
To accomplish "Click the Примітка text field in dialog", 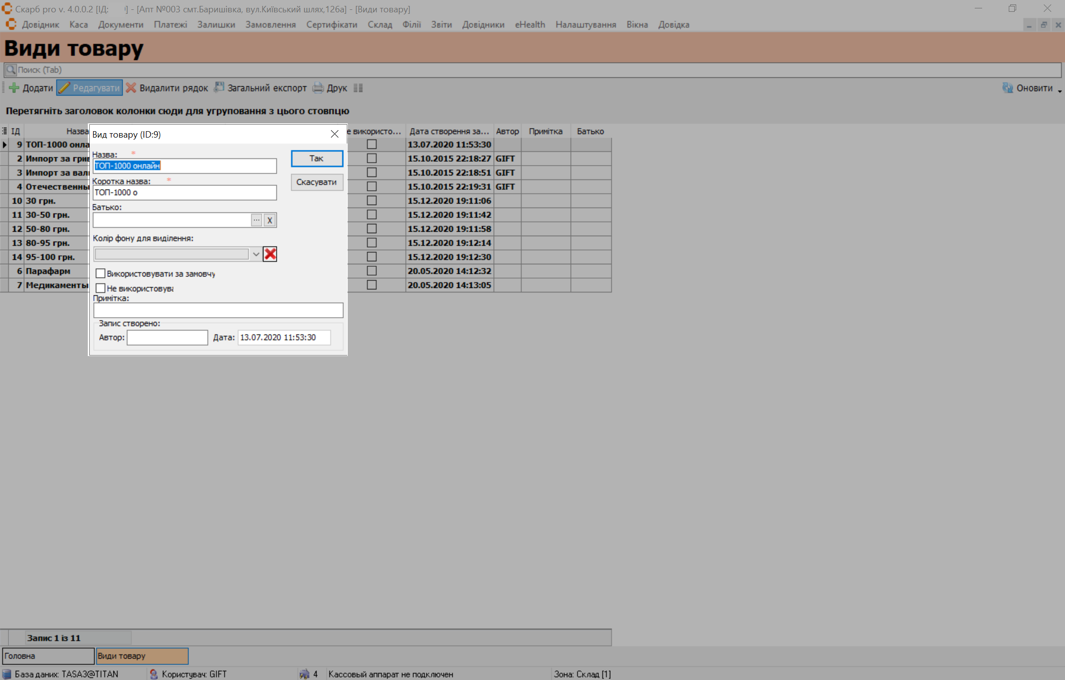I will pyautogui.click(x=218, y=310).
